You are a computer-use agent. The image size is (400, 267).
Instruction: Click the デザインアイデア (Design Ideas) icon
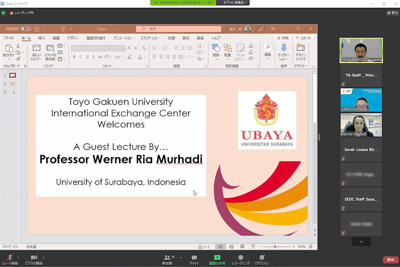click(300, 48)
